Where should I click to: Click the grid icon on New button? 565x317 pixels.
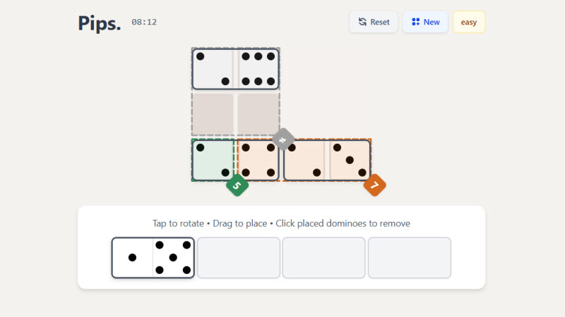tap(415, 22)
